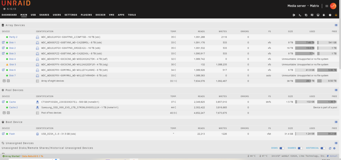
Task: Toggle the SHARES switch
Action: [300, 148]
